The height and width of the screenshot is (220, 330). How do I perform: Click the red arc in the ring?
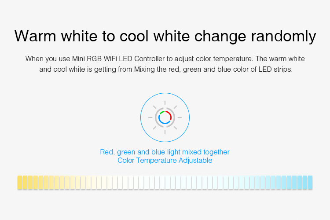coord(169,115)
